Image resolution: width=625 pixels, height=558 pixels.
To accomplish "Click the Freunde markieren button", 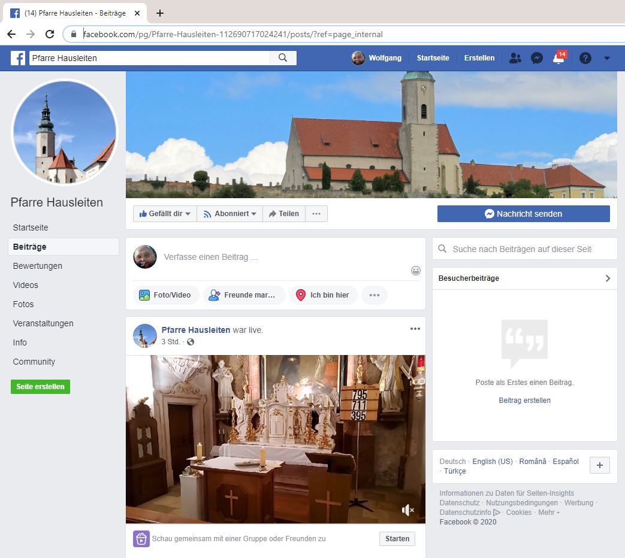I will tap(244, 295).
